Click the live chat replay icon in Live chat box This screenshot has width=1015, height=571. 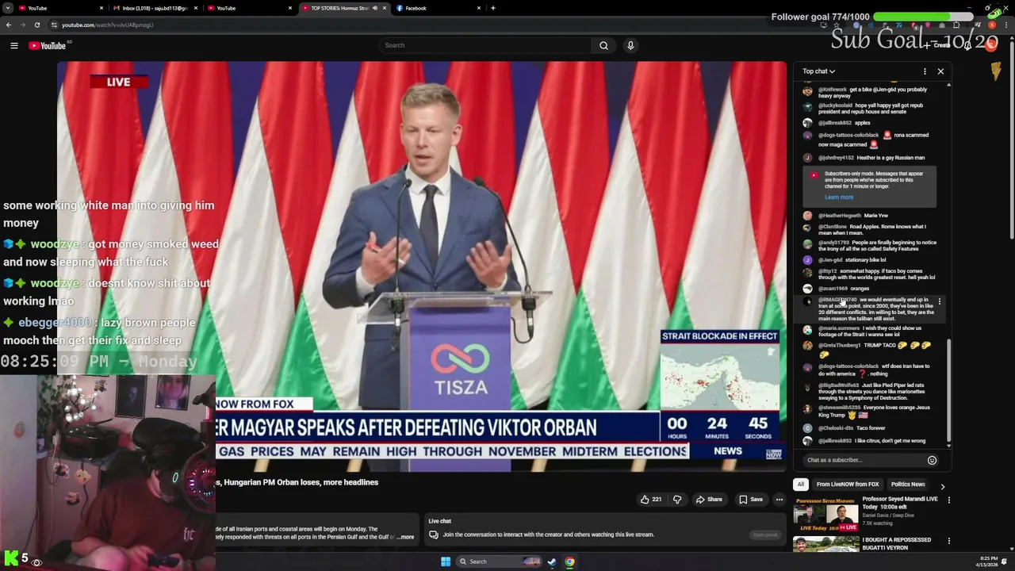(x=434, y=535)
